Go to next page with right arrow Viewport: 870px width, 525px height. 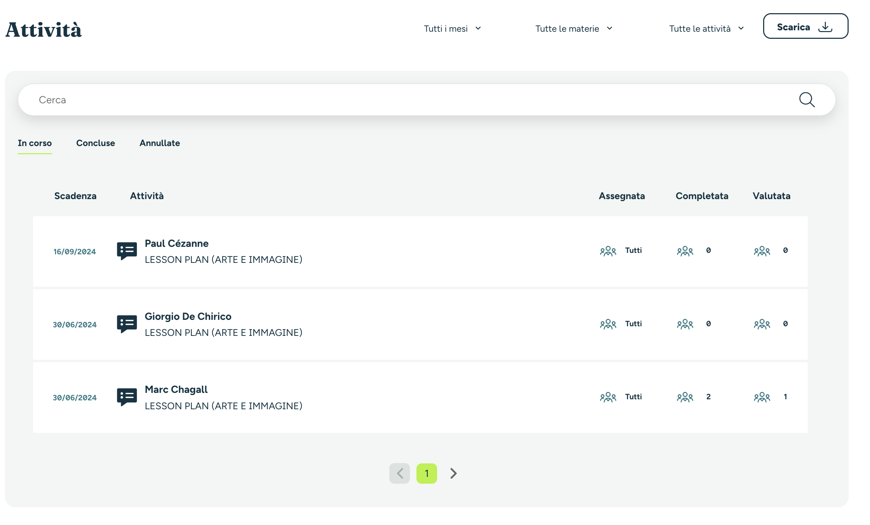coord(453,473)
